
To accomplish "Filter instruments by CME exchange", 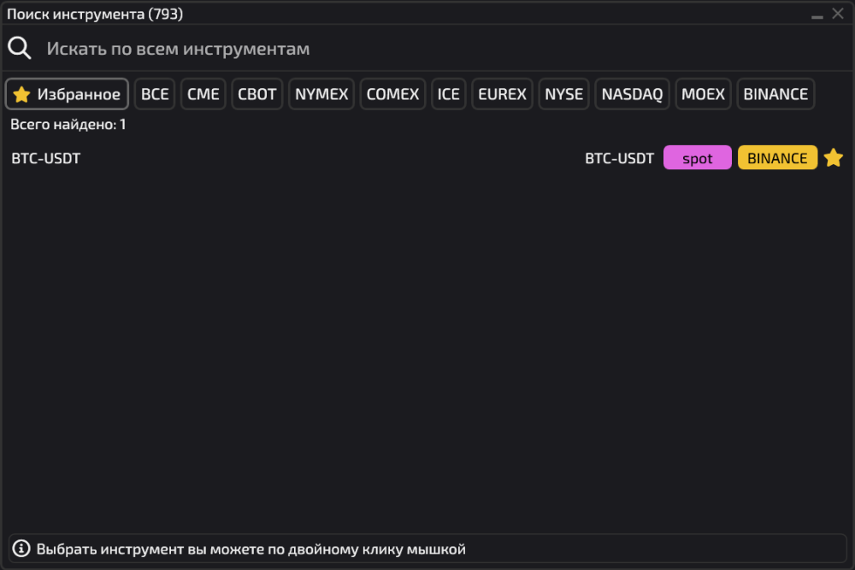I will (x=203, y=94).
